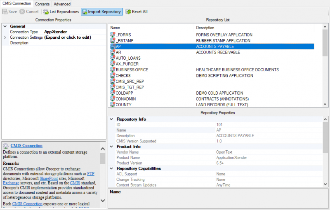Image resolution: width=330 pixels, height=210 pixels.
Task: Select the COUNTY repository icon
Action: (x=113, y=105)
